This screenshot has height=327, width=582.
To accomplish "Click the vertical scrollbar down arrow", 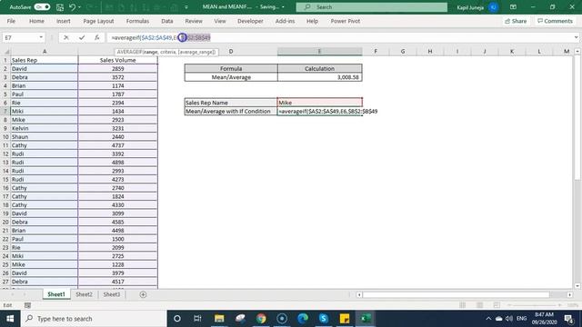I will click(577, 286).
